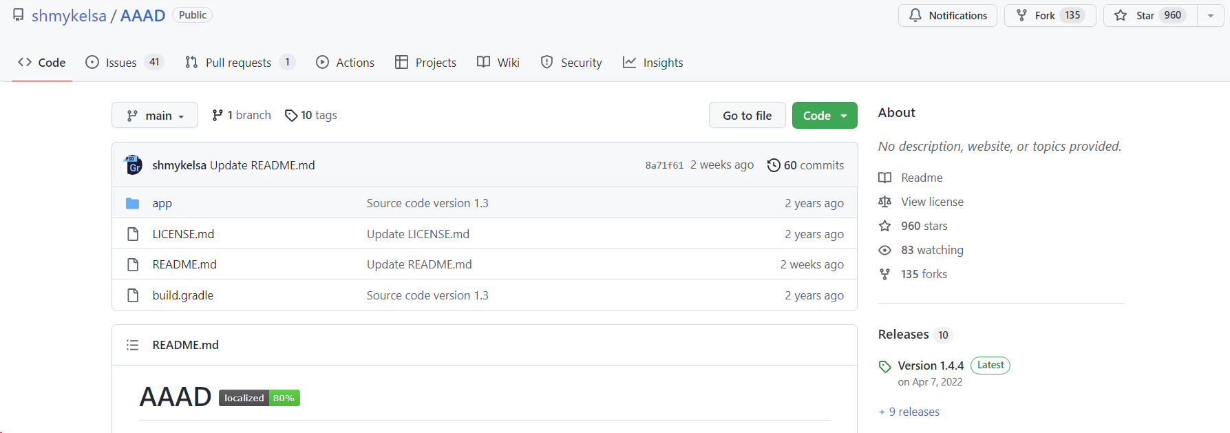Open the View license link

click(932, 202)
